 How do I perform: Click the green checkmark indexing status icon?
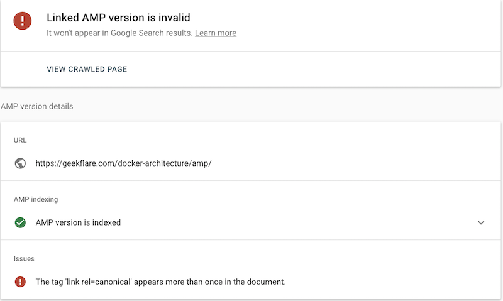(20, 222)
